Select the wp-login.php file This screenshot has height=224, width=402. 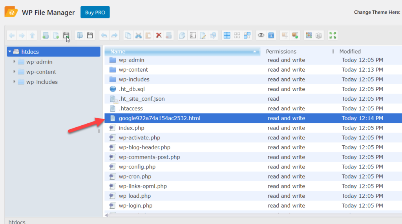point(253,206)
